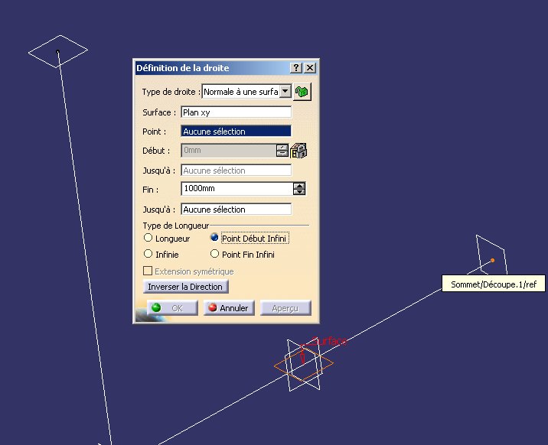Open the help question mark in dialog title
Screen dimensions: 548x445
point(296,68)
